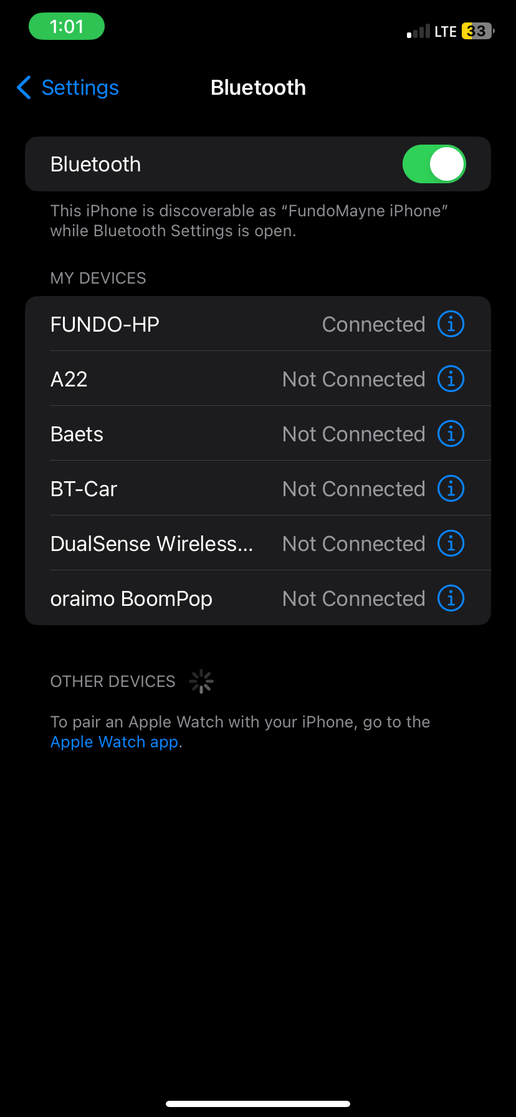
Task: Connect to DualSense Wireless controller
Action: click(187, 543)
